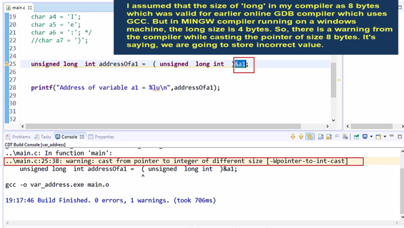Image resolution: width=404 pixels, height=228 pixels.
Task: Click console scrollbar up arrow
Action: (x=402, y=151)
